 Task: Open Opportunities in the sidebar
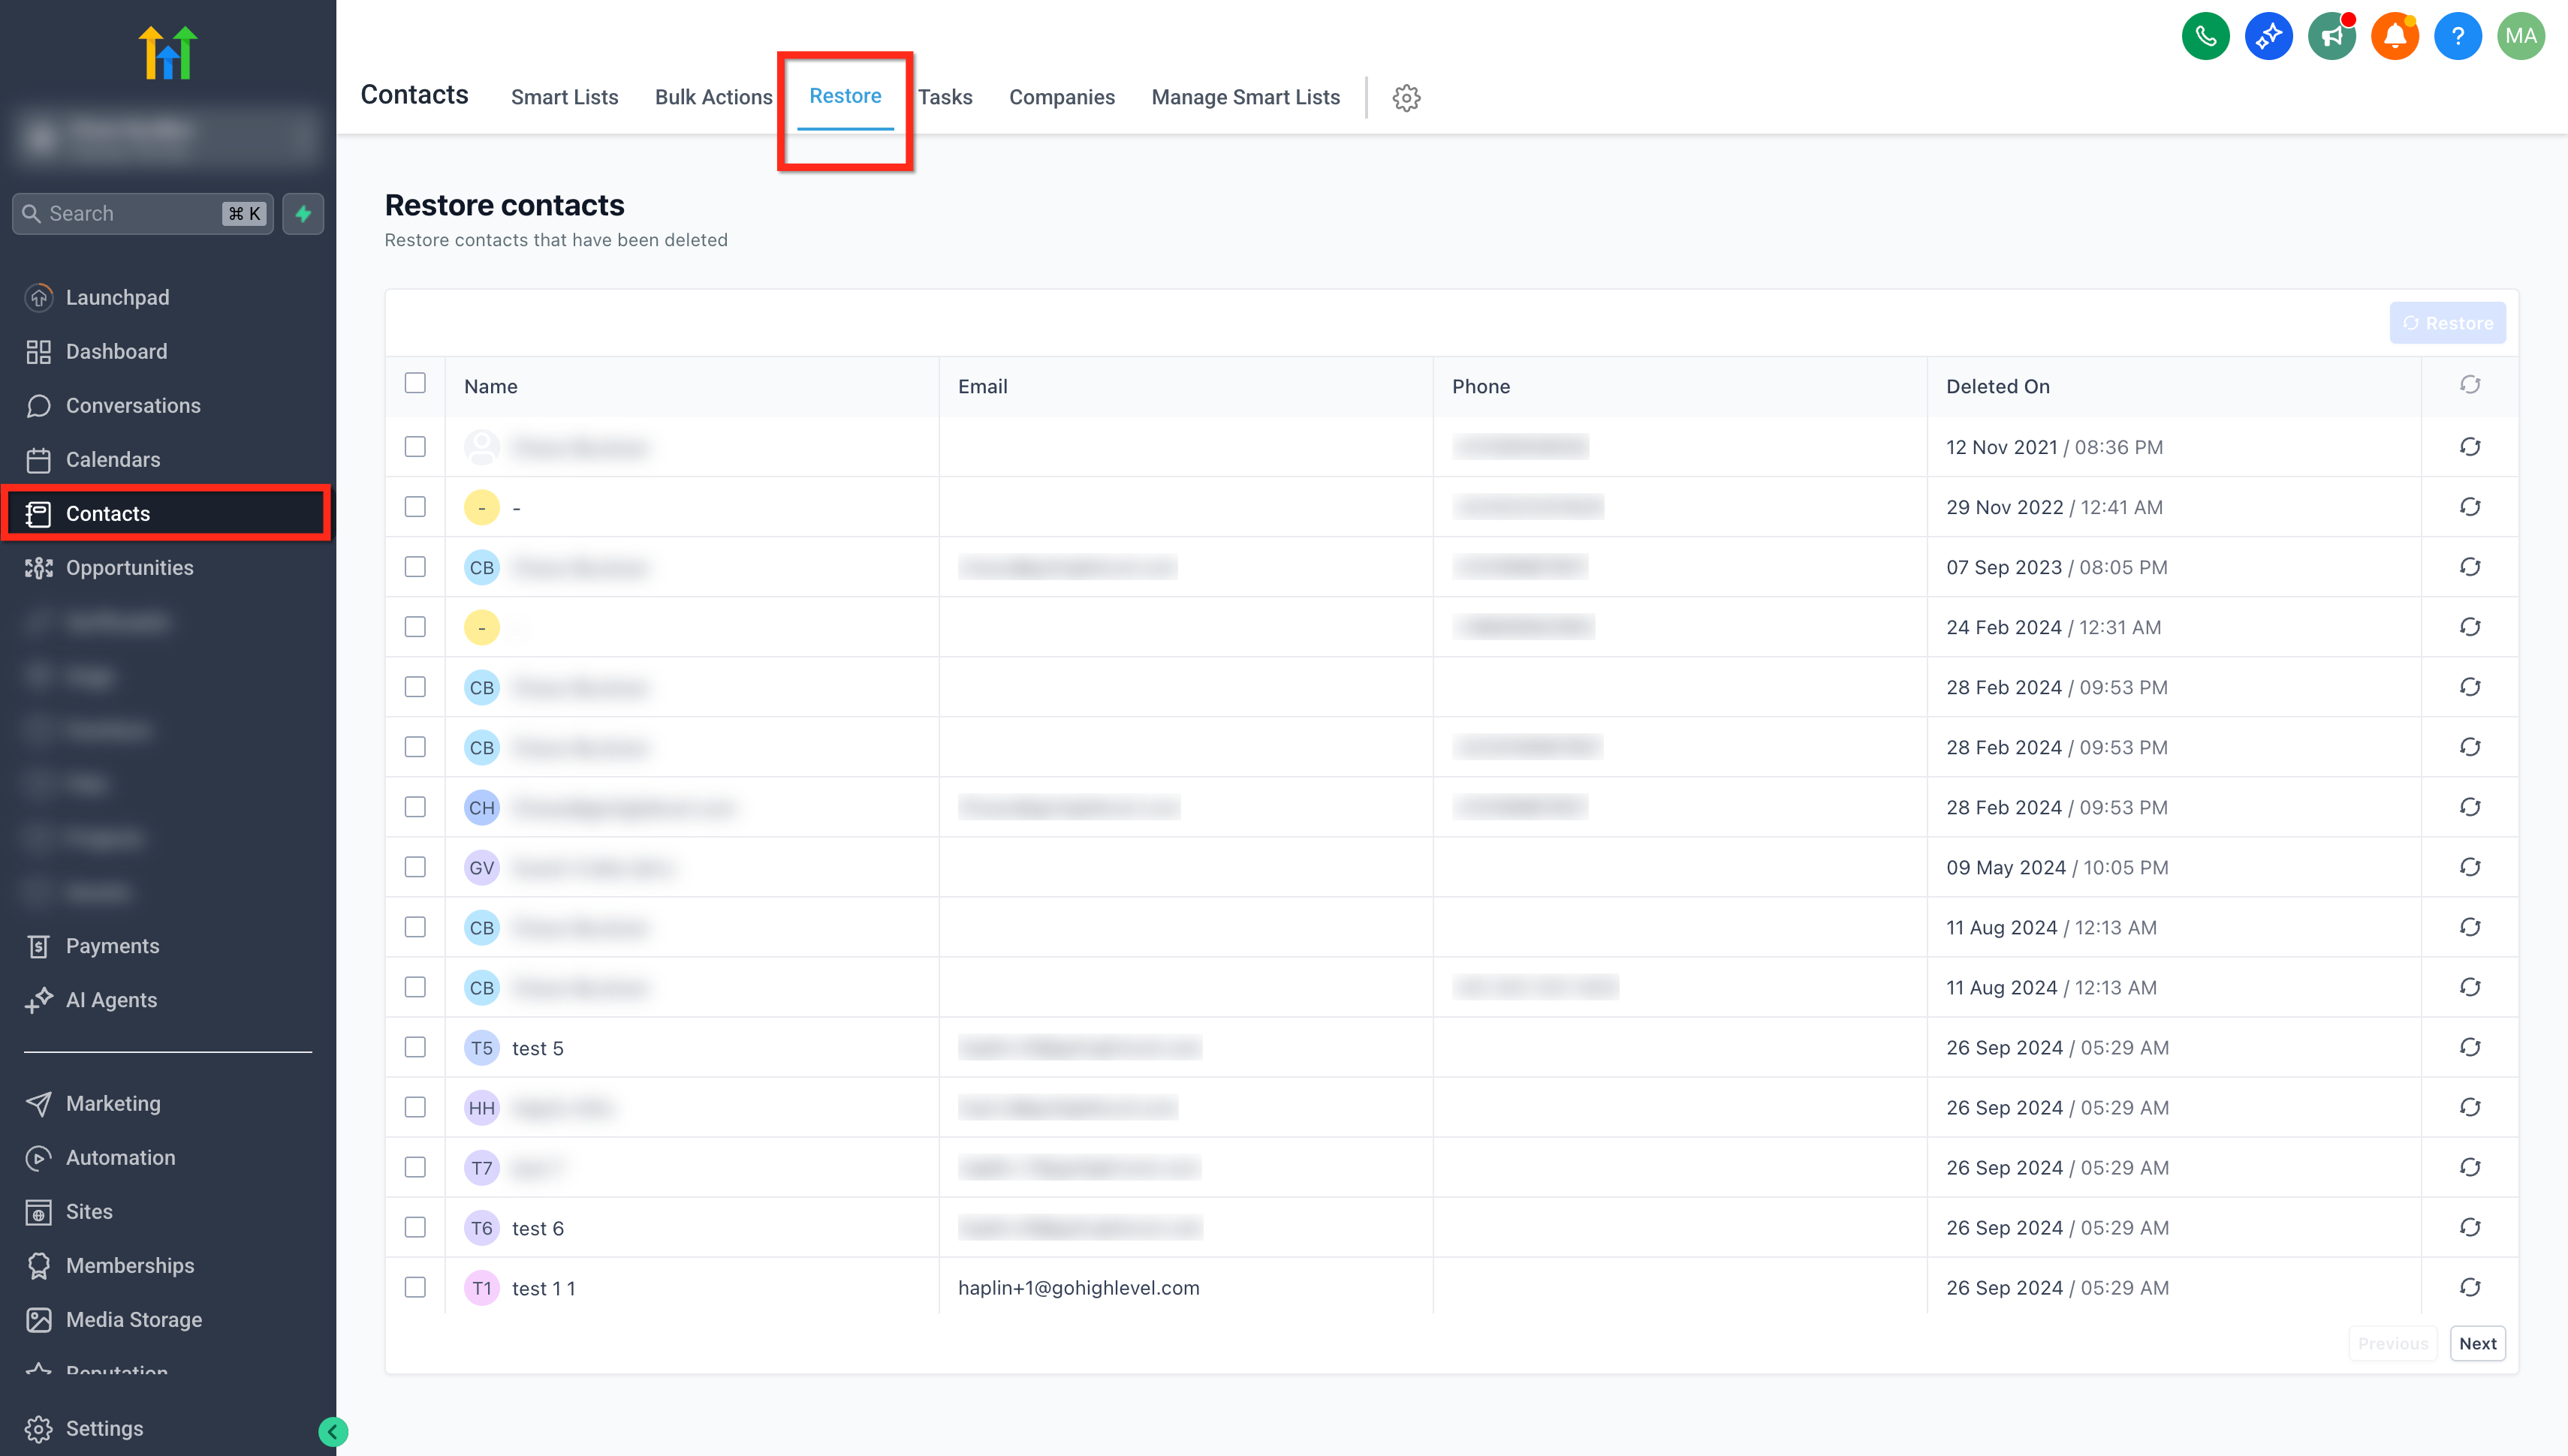(x=129, y=568)
